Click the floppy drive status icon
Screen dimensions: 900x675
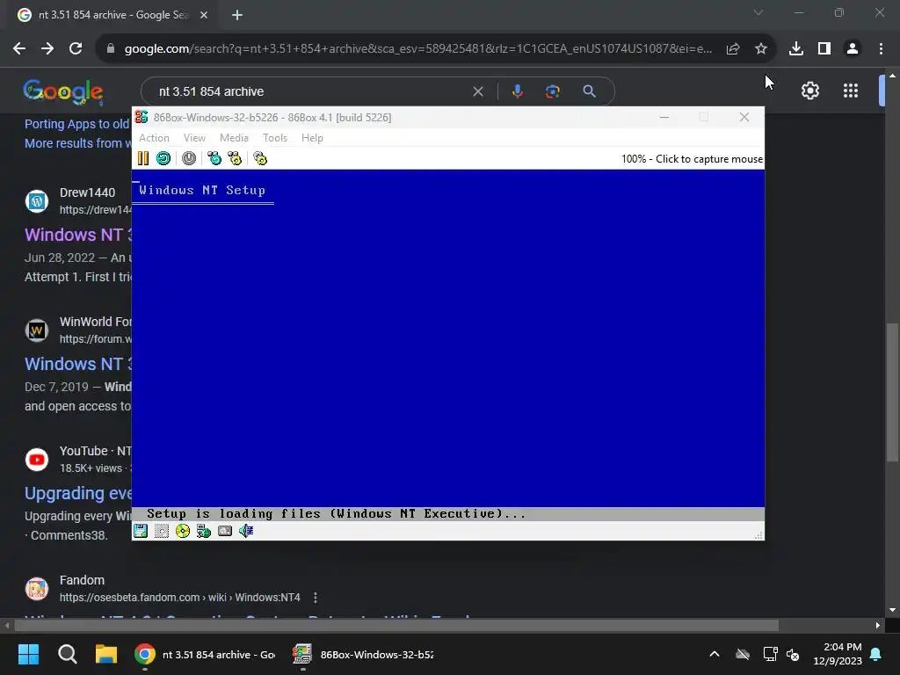(141, 531)
